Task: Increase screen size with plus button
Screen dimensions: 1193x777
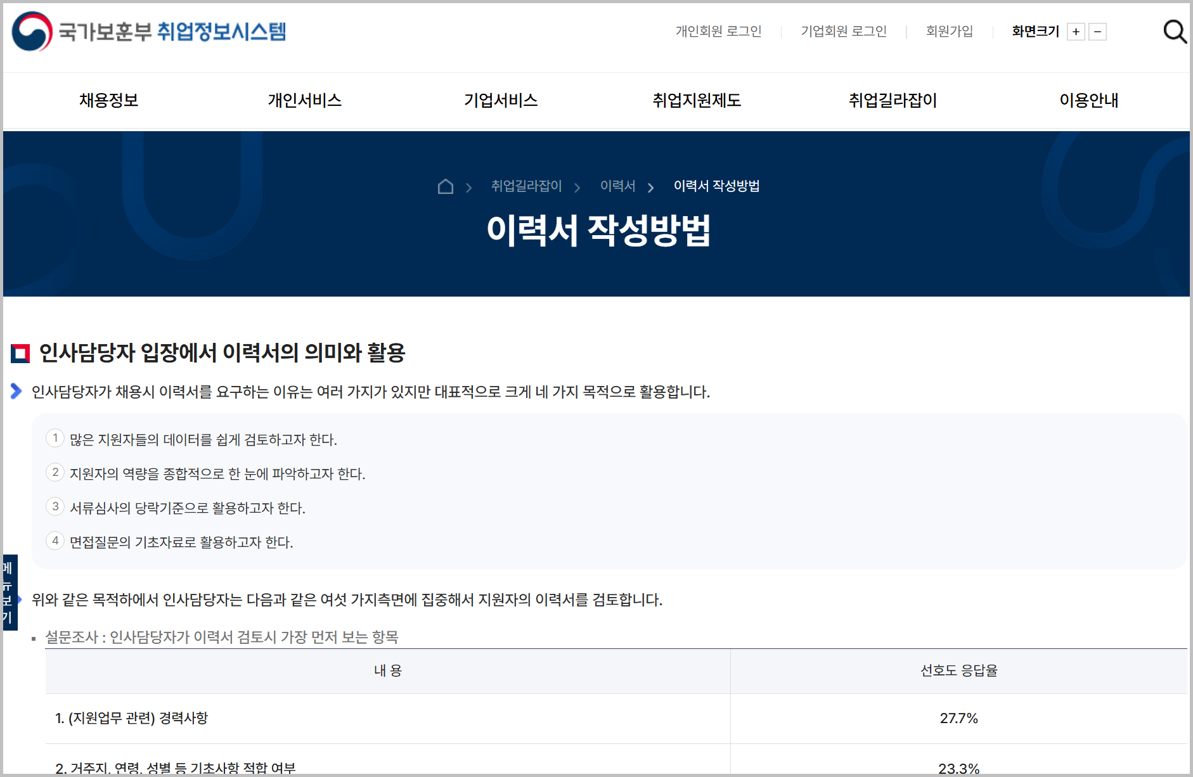Action: point(1076,32)
